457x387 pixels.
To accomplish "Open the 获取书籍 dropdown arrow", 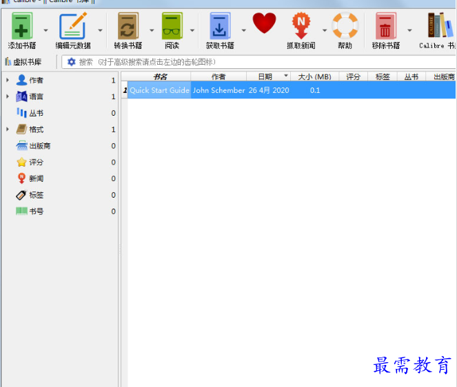I will tap(243, 30).
